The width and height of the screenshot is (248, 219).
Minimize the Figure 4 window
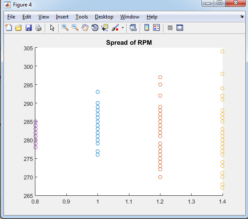[208, 3]
